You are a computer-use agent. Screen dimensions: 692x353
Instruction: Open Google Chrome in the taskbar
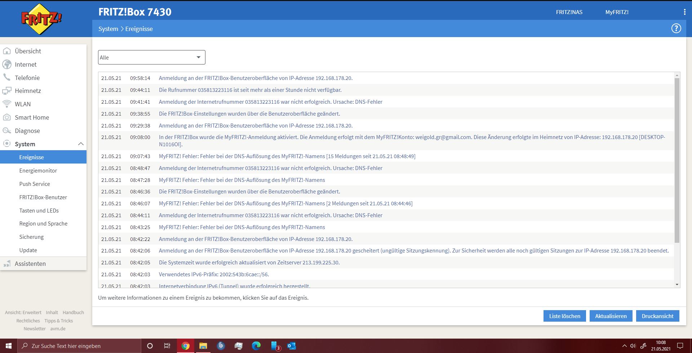pyautogui.click(x=186, y=346)
